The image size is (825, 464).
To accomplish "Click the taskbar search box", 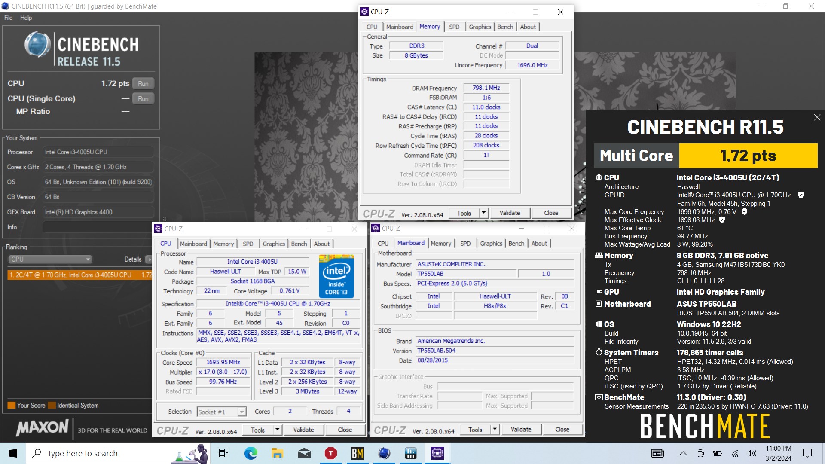I will [x=118, y=453].
